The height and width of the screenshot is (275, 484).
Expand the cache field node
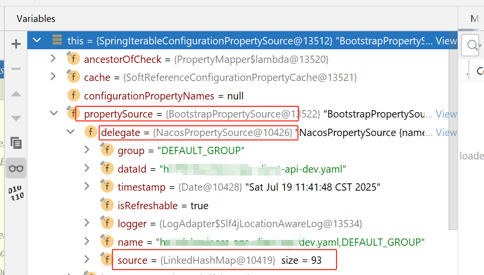(53, 77)
